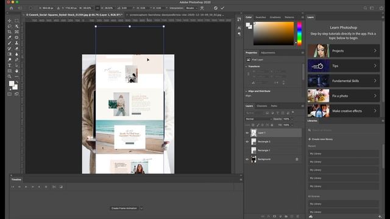Viewport: 390px width, 219px height.
Task: Open the Interpolation Bicubic dropdown
Action: [192, 8]
